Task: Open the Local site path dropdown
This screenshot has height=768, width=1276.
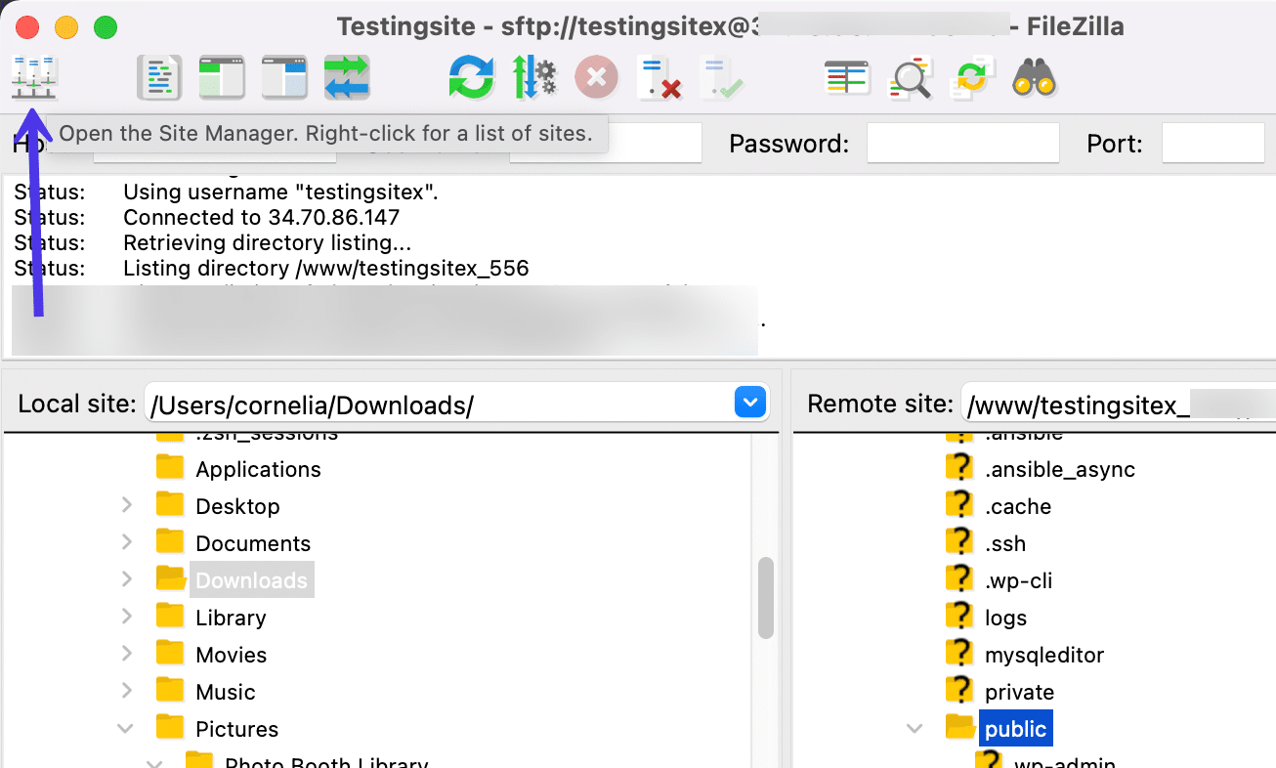Action: click(749, 403)
